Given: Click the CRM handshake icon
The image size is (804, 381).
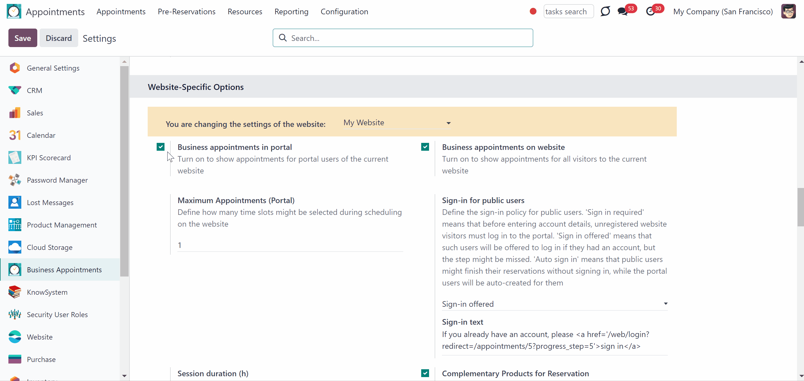Looking at the screenshot, I should coord(15,90).
